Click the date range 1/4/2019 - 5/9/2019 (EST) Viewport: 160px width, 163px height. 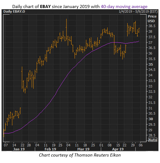tap(138, 11)
